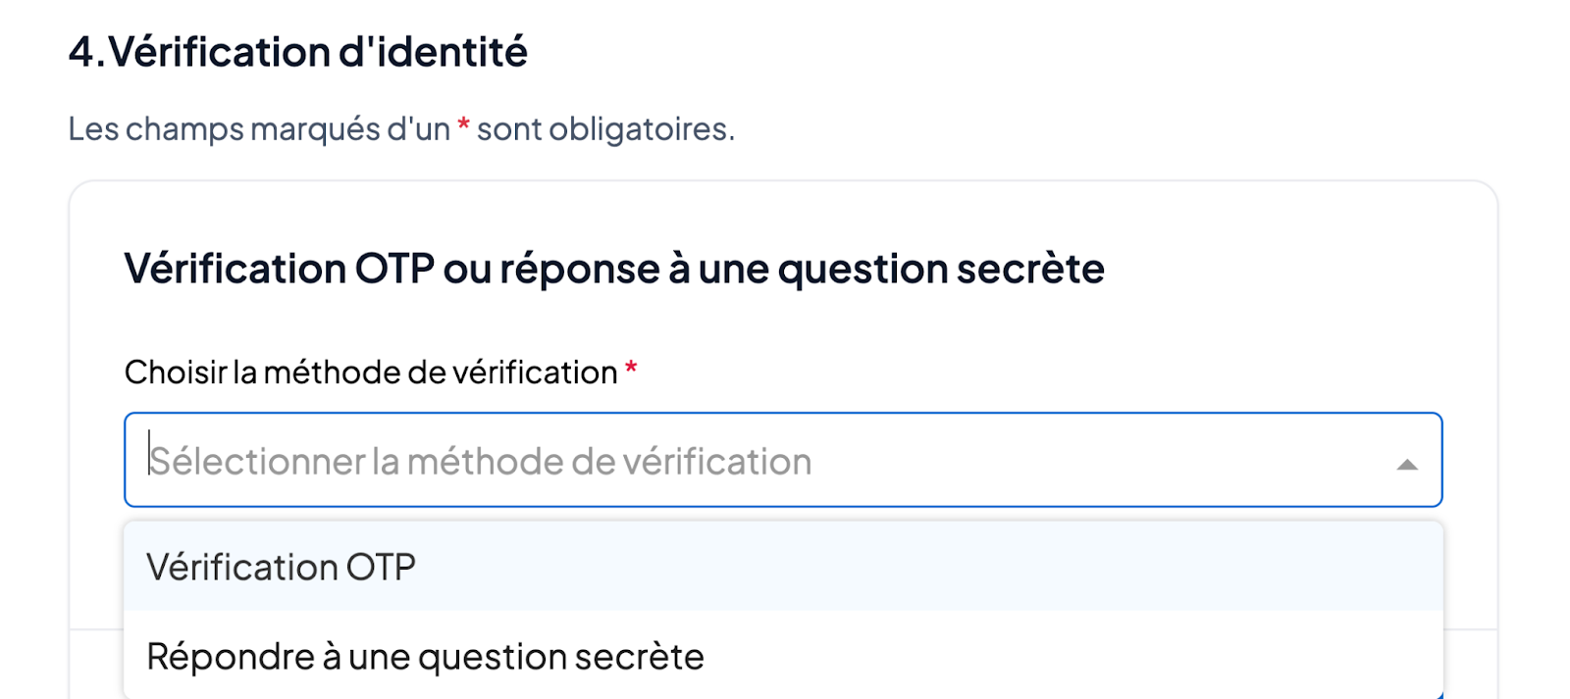Click the red asterisk beside the method label
Screen dimensions: 1570x699
point(631,370)
